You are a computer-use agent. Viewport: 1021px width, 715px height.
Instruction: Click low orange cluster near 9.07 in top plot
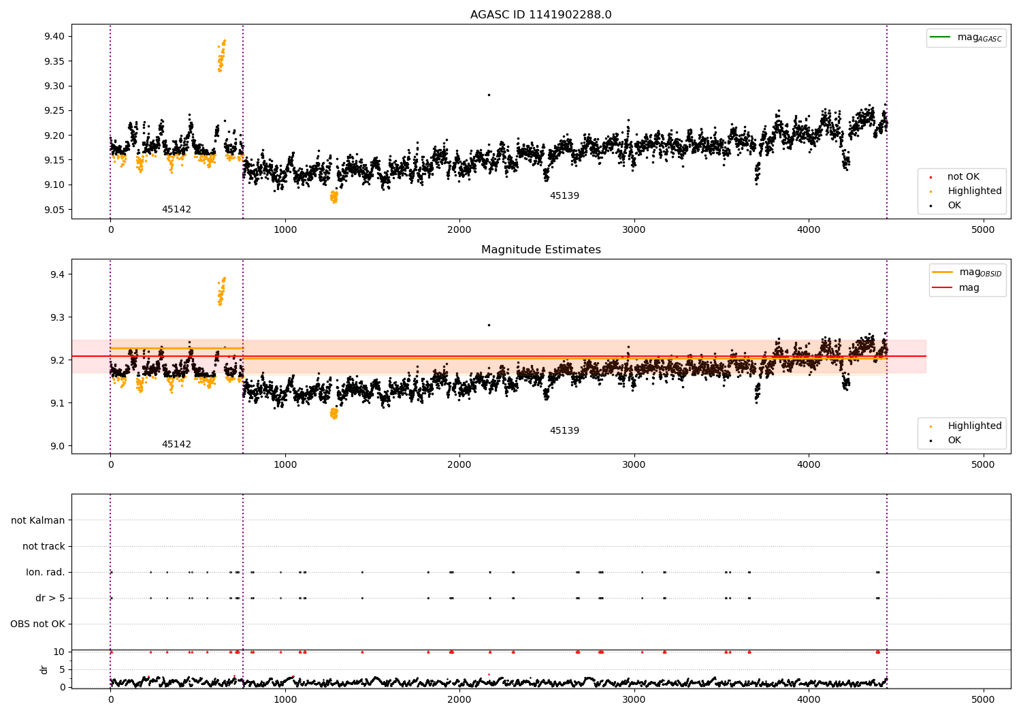(334, 197)
